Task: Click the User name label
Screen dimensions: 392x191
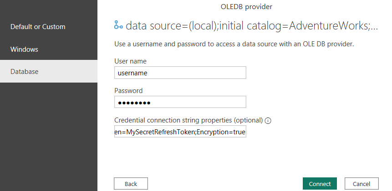Action: (x=130, y=61)
